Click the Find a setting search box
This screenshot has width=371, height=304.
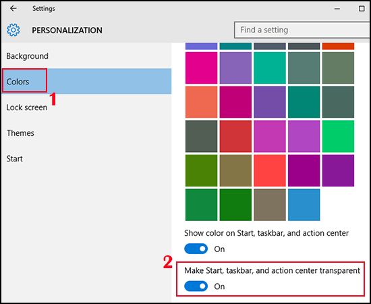[302, 30]
